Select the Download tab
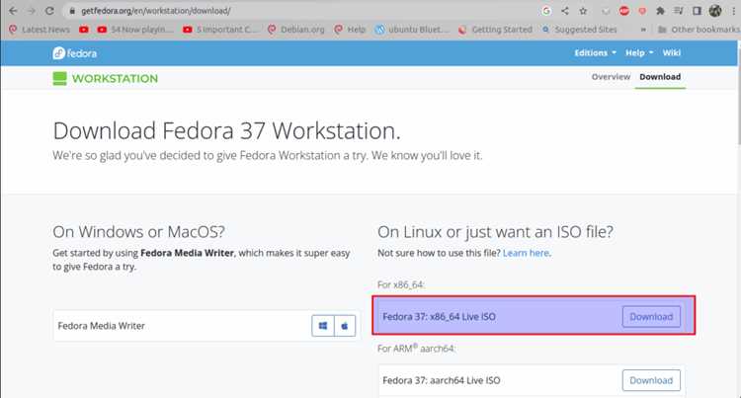The height and width of the screenshot is (398, 741). pos(660,76)
